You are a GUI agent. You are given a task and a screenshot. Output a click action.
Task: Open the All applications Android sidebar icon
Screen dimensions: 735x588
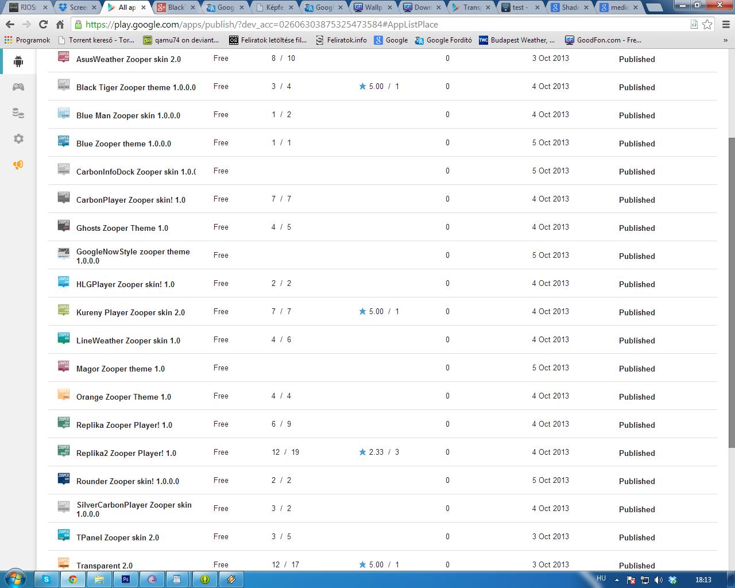[18, 61]
